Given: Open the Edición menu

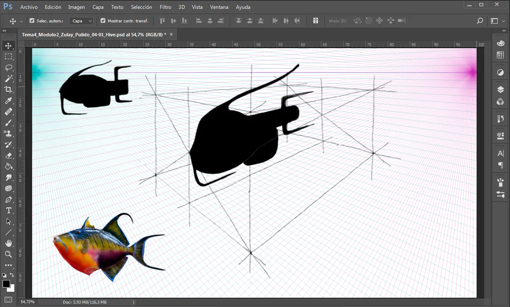Looking at the screenshot, I should (x=53, y=7).
